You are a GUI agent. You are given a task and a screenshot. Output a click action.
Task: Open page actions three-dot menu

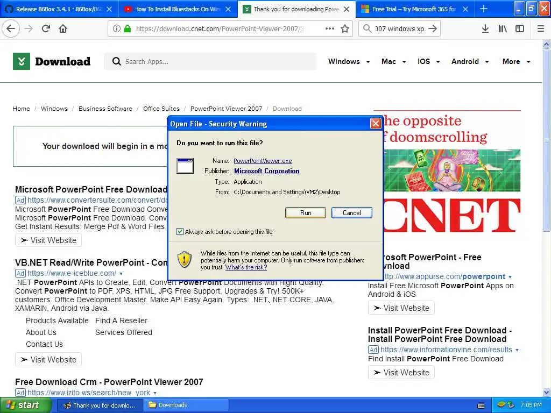click(330, 29)
